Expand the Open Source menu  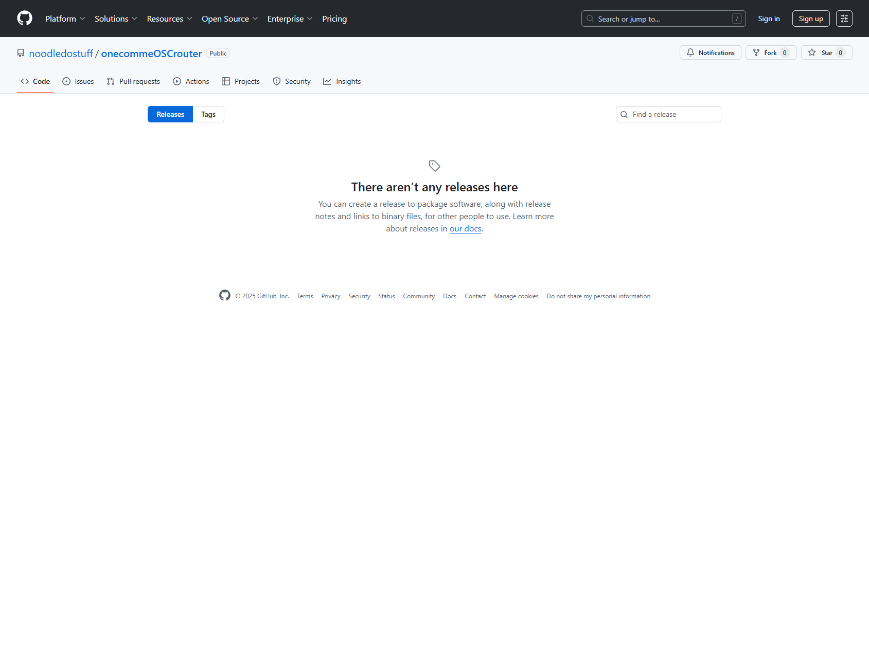tap(229, 19)
